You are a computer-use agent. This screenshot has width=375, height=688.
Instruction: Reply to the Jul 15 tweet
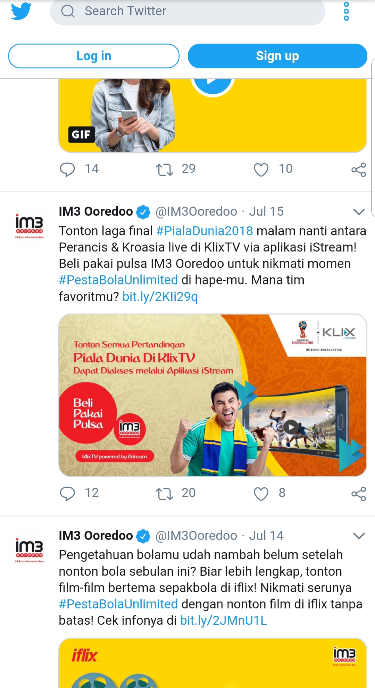coord(67,494)
